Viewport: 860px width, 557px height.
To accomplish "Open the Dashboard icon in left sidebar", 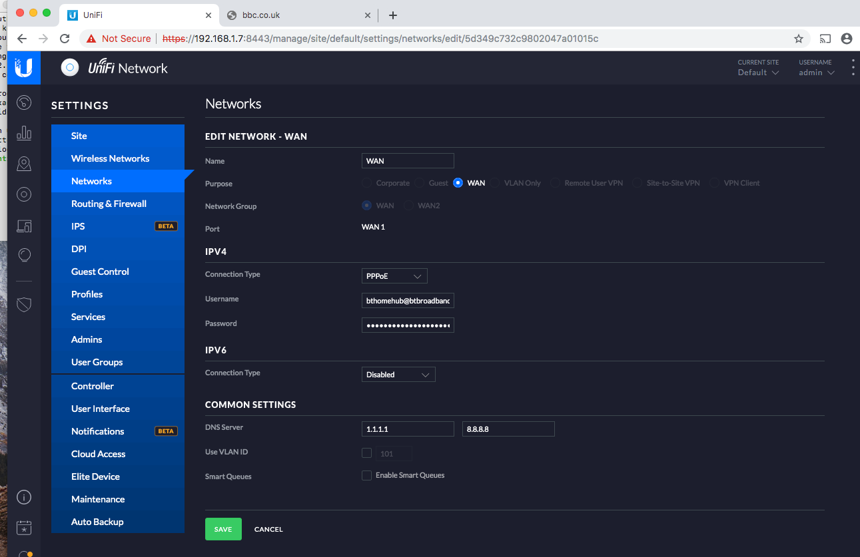I will click(x=24, y=102).
